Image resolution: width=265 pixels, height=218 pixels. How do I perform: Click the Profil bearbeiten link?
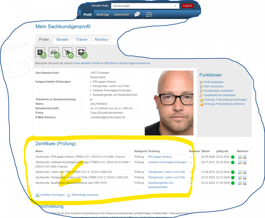tap(214, 82)
